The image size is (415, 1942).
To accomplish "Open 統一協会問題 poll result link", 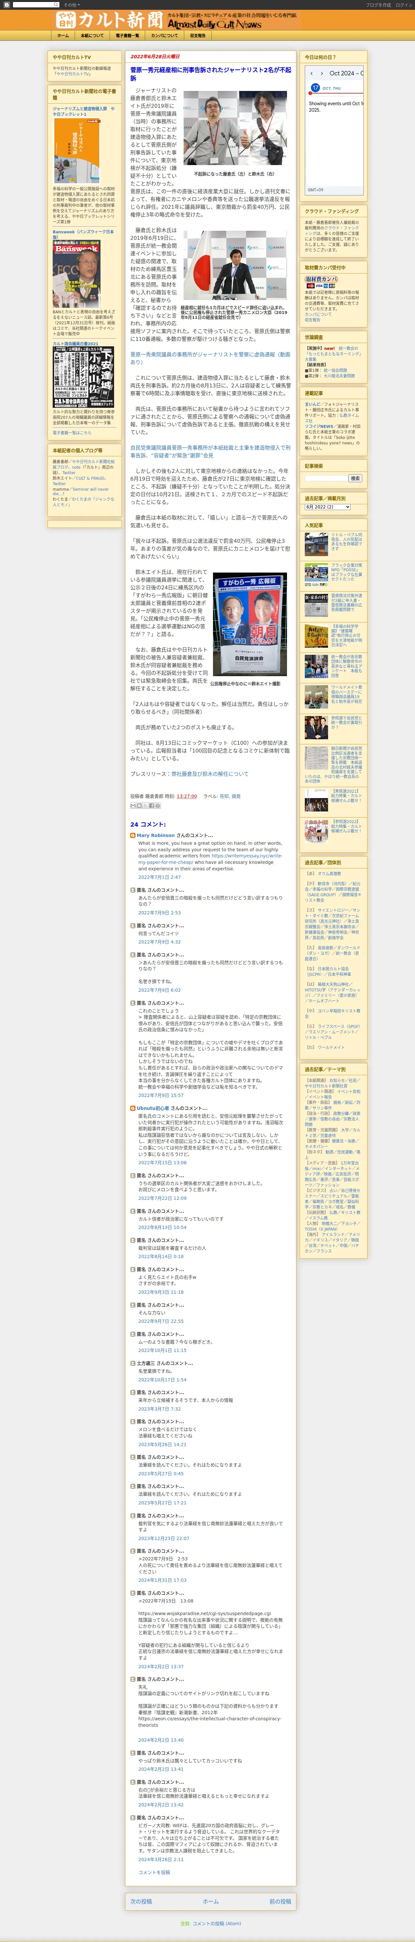I will [335, 370].
